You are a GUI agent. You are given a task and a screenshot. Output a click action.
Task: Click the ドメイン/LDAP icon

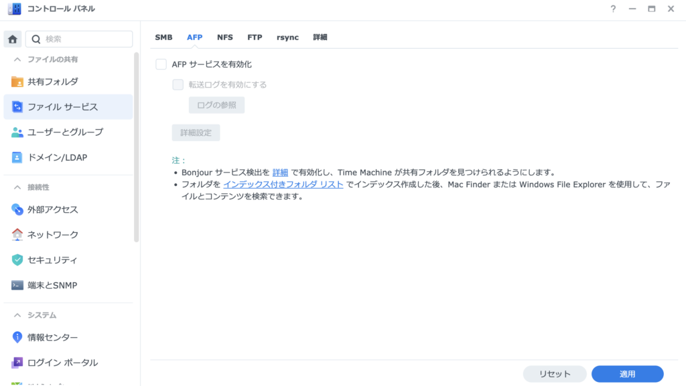pos(17,157)
